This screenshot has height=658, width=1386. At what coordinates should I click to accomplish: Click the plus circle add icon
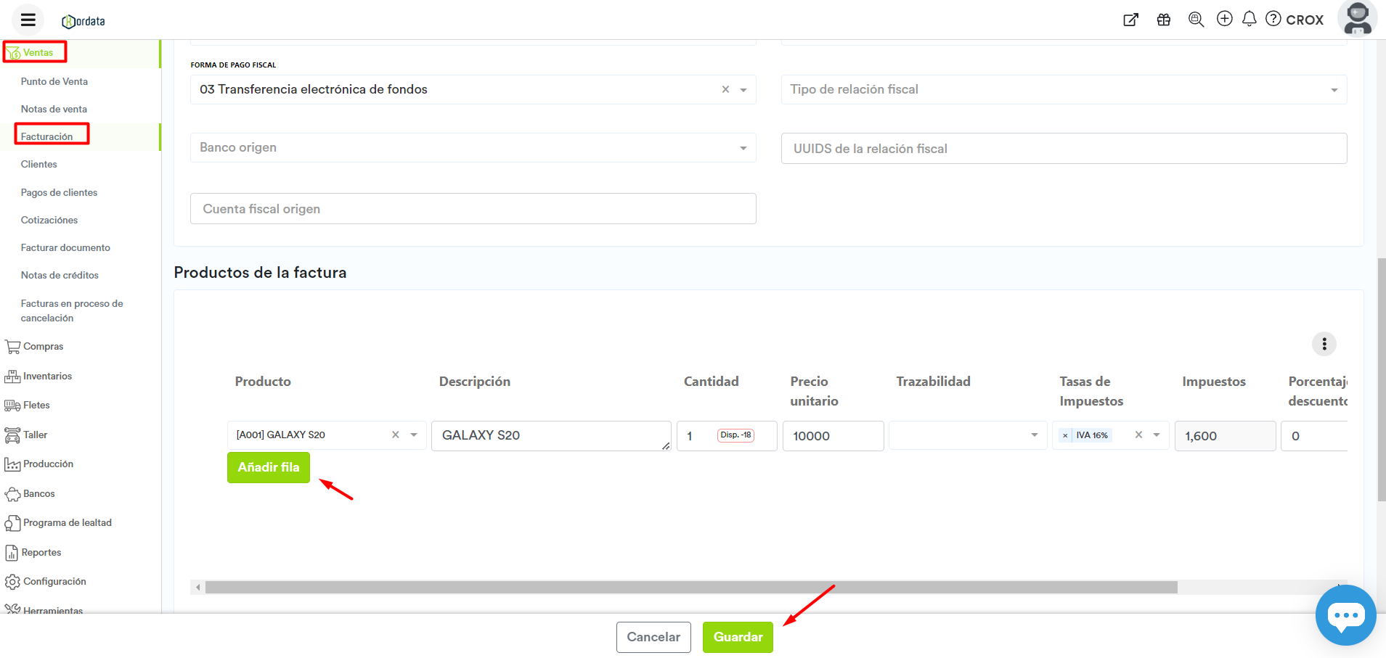[1224, 19]
